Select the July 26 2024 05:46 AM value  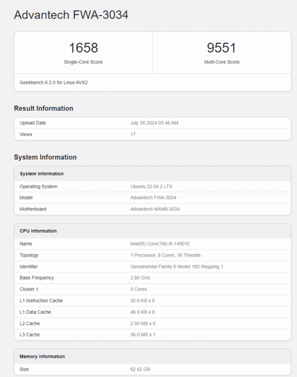pos(154,123)
